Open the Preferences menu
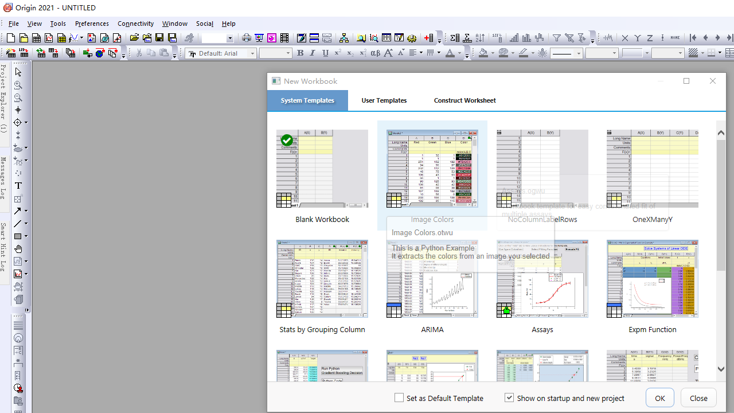The image size is (734, 413). tap(92, 24)
